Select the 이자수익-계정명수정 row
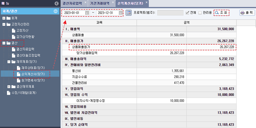 pos(149,101)
